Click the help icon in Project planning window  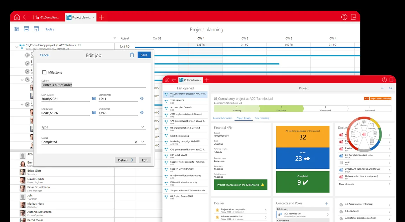tap(344, 17)
